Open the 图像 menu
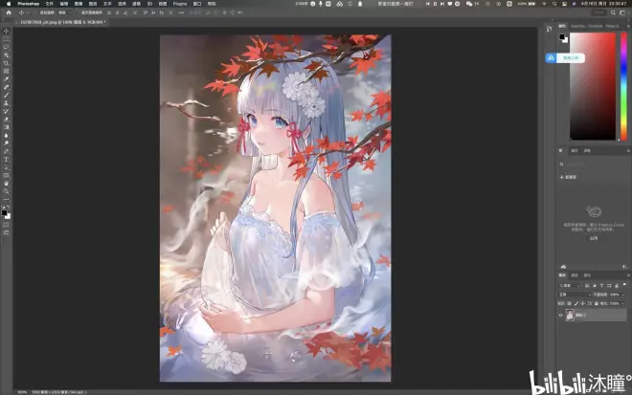632x395 pixels. click(79, 4)
